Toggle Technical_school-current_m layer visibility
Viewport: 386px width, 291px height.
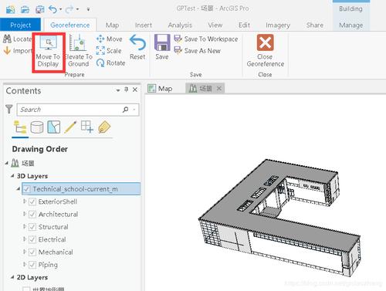click(x=26, y=189)
